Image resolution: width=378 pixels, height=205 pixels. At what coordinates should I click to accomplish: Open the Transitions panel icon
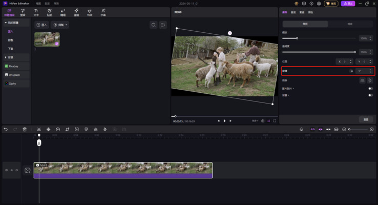[x=63, y=12]
